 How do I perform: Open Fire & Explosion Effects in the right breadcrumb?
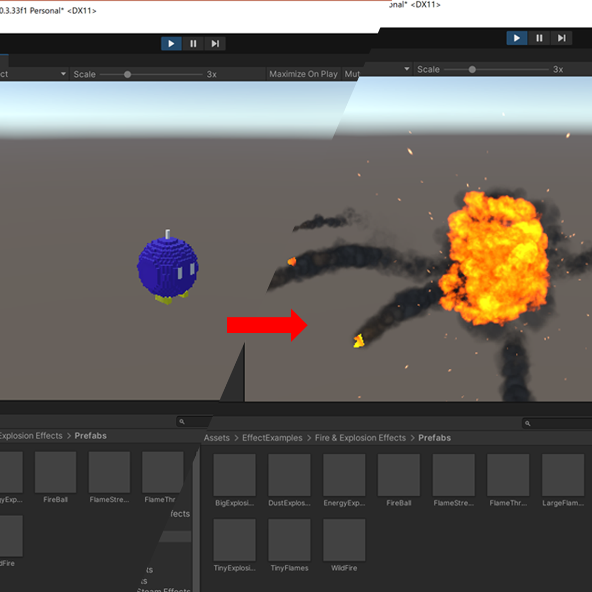[360, 438]
